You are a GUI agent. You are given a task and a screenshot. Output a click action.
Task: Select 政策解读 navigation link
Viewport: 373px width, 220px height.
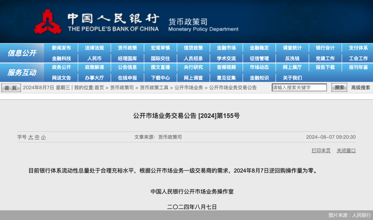coord(94,67)
